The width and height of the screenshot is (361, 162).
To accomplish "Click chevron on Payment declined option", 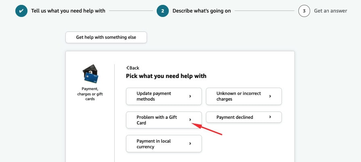I will pyautogui.click(x=270, y=117).
